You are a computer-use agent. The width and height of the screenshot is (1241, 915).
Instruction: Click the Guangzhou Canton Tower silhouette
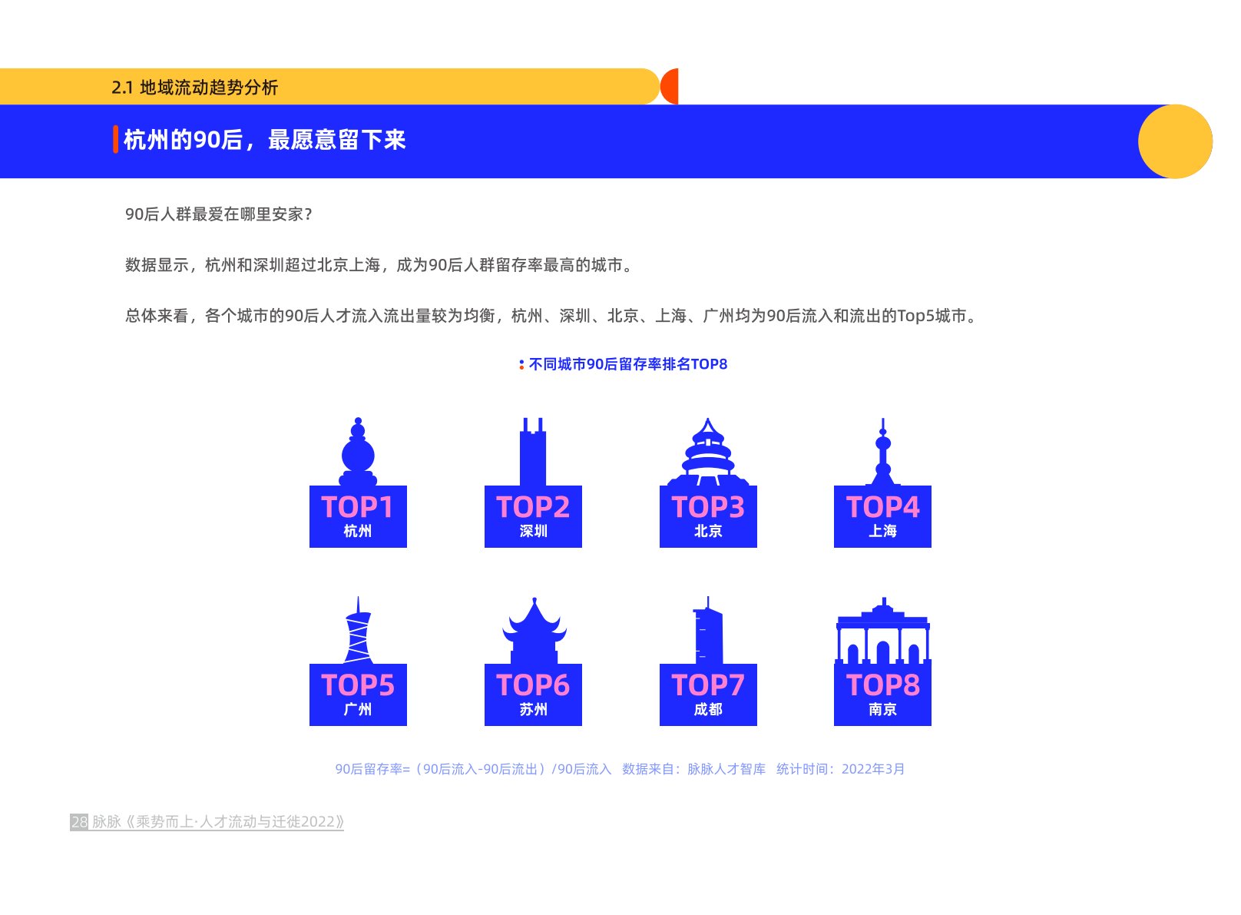pyautogui.click(x=358, y=630)
